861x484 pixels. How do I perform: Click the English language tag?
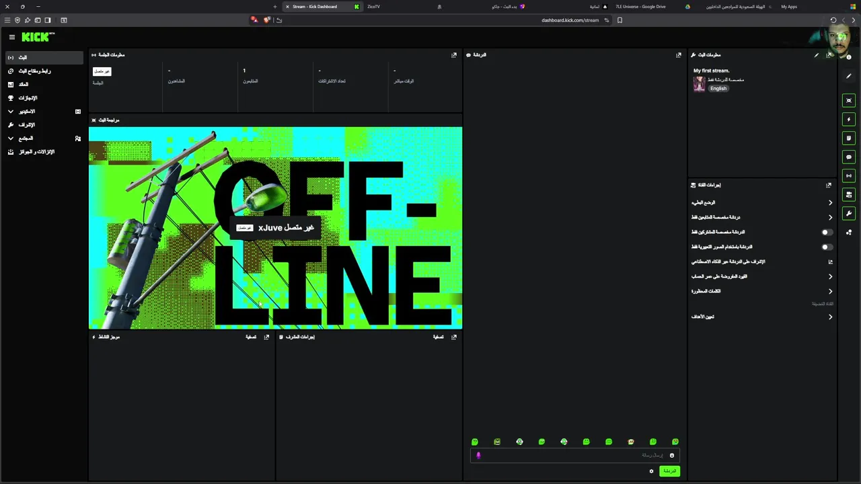718,89
